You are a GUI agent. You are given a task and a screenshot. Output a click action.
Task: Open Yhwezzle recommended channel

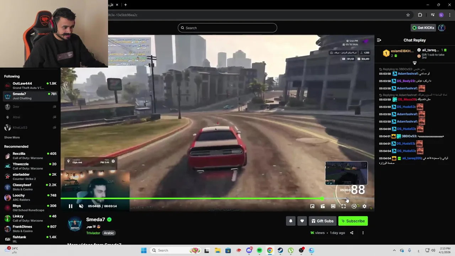(x=30, y=166)
